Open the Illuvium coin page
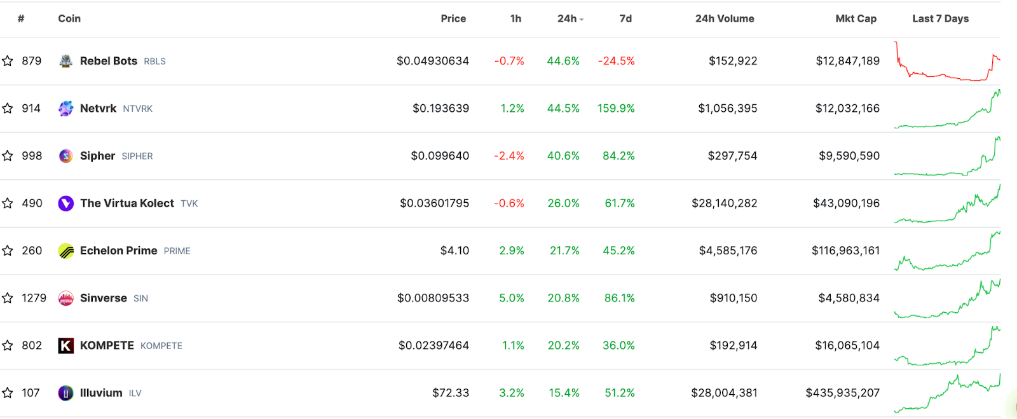 tap(101, 393)
